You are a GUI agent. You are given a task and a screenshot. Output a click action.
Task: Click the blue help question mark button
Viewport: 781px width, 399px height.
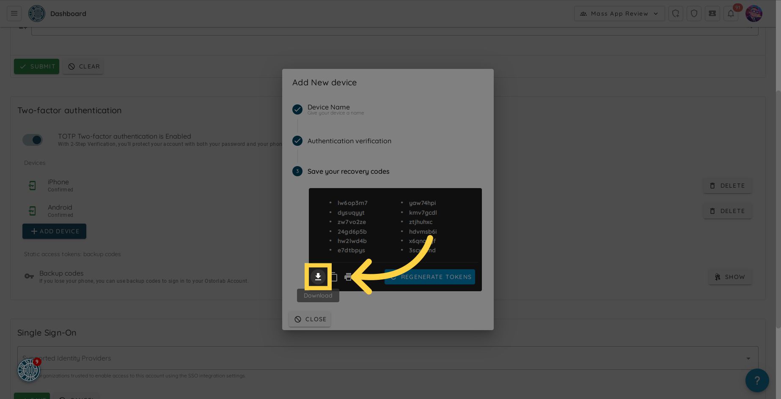click(x=757, y=380)
